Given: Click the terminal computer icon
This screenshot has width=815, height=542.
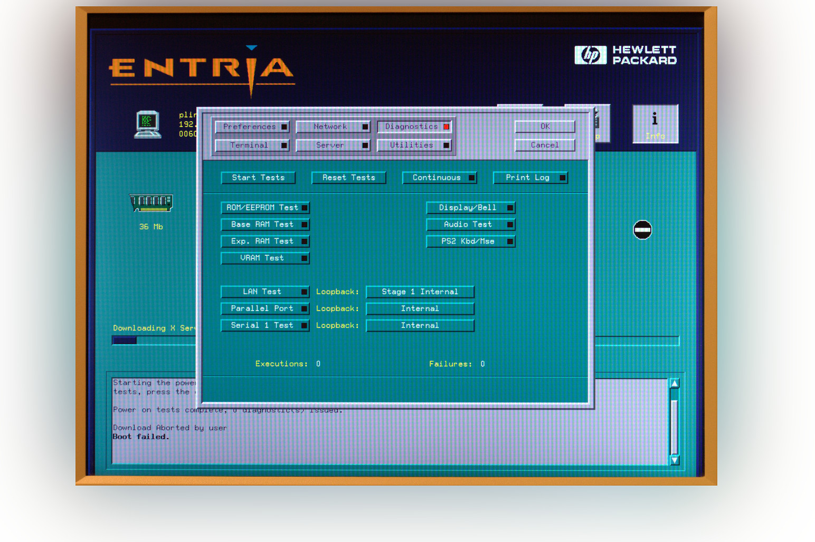Looking at the screenshot, I should coord(147,124).
